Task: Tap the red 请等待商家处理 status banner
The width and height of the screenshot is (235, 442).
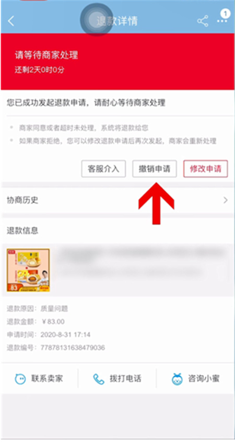Action: [118, 62]
